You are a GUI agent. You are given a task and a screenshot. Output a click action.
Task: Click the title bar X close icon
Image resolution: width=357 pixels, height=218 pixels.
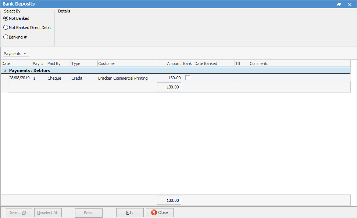(x=350, y=4)
